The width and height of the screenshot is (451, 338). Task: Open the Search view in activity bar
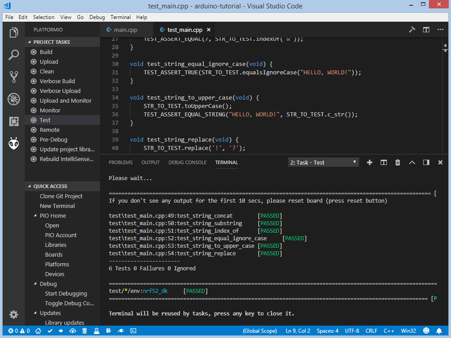tap(14, 55)
